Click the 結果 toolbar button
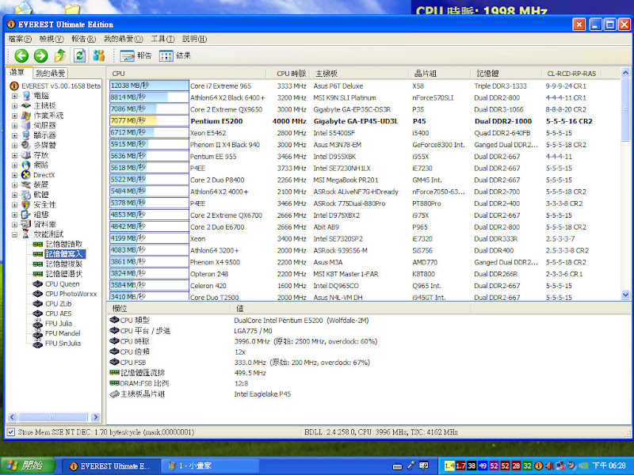This screenshot has height=475, width=634. 175,56
